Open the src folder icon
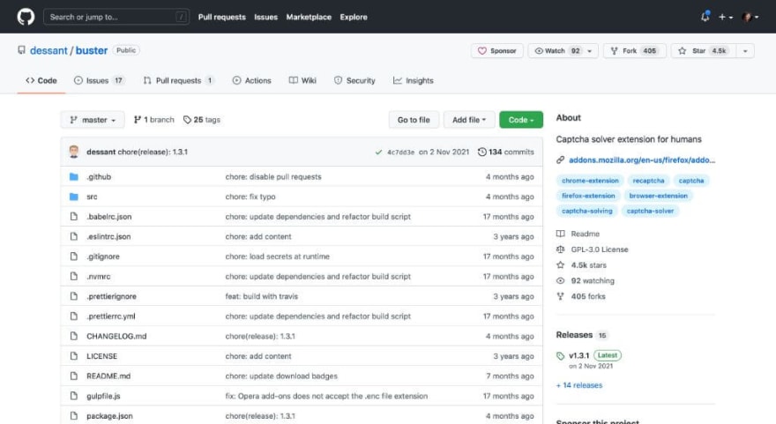776x424 pixels. (74, 197)
